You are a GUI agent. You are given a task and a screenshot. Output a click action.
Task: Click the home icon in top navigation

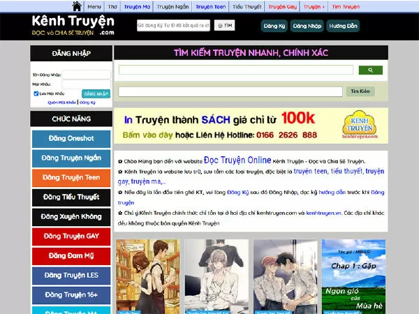(x=77, y=6)
